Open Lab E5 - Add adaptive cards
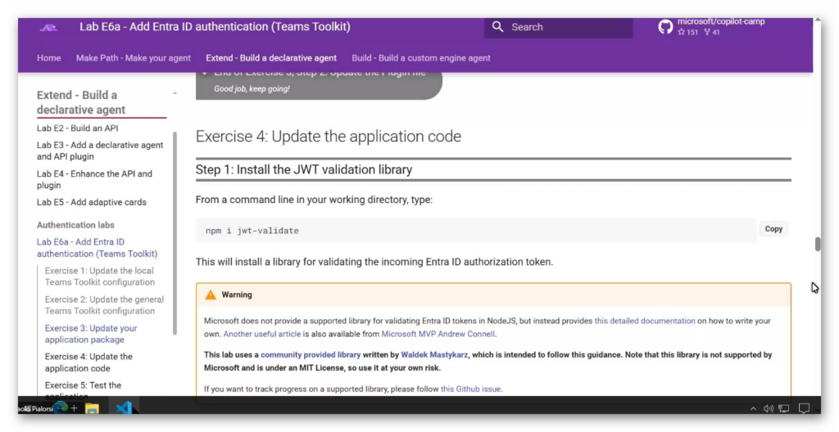The image size is (839, 432). point(92,202)
